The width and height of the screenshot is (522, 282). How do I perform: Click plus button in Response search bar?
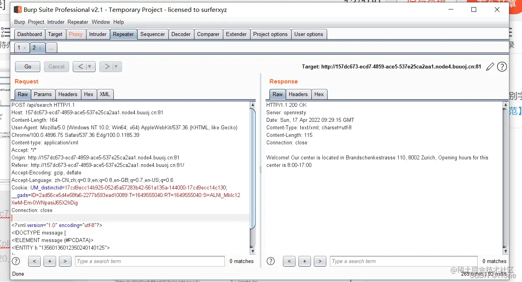[305, 261]
